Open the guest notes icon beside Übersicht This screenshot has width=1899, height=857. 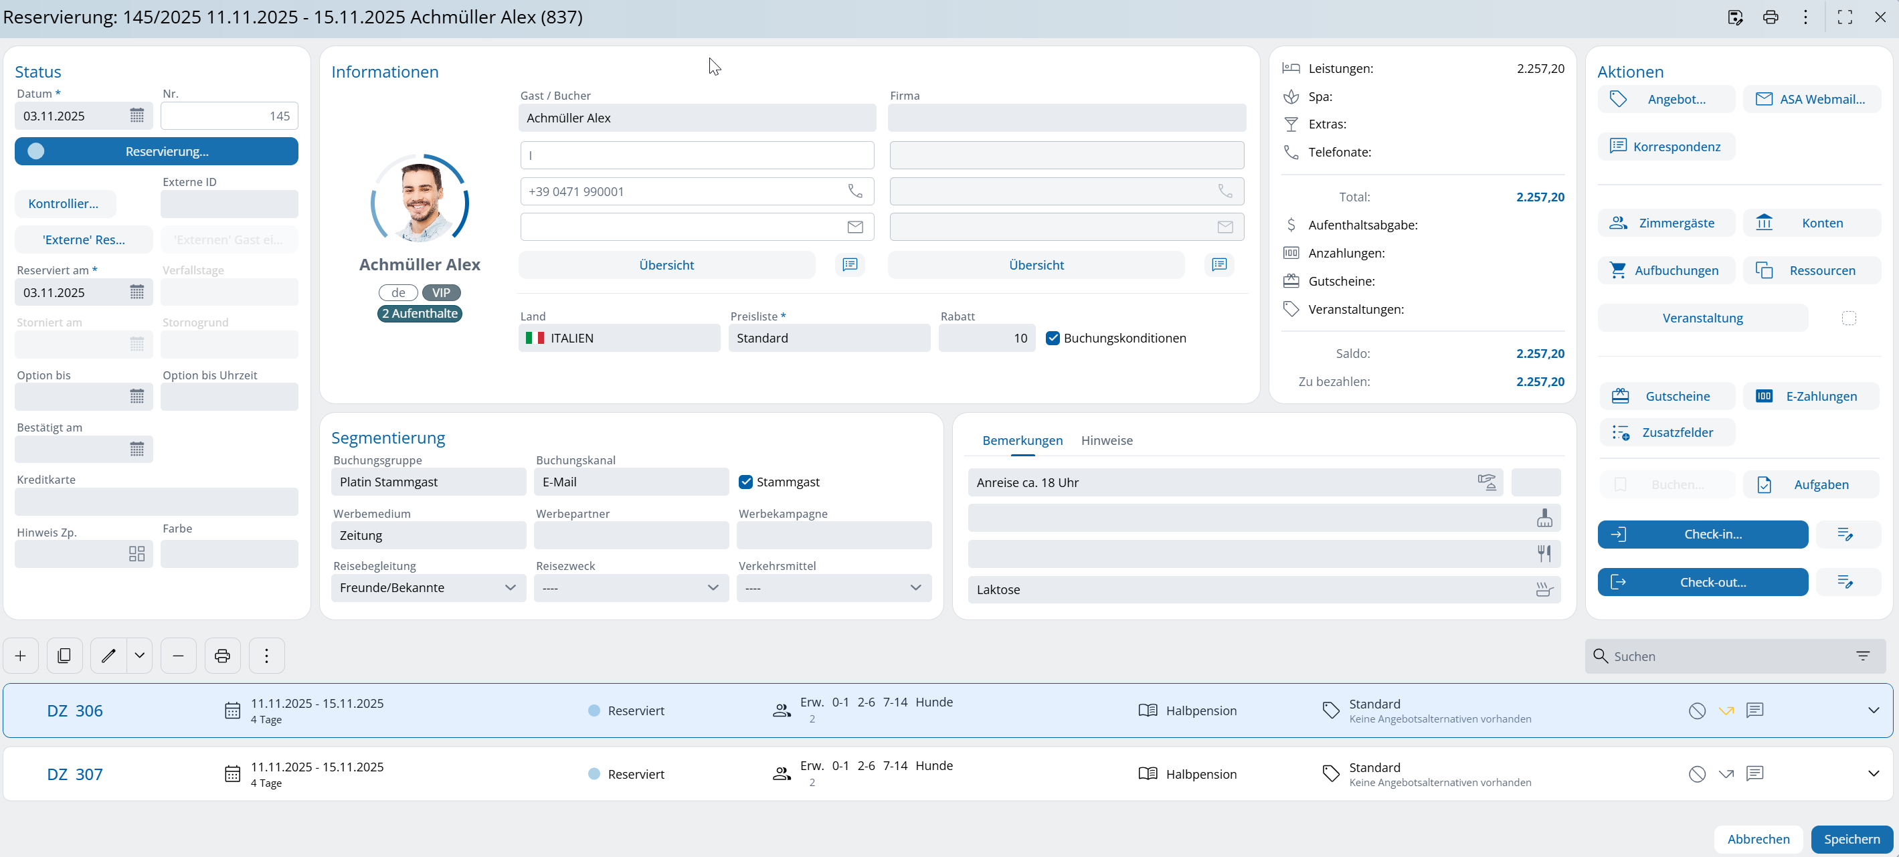click(x=850, y=264)
